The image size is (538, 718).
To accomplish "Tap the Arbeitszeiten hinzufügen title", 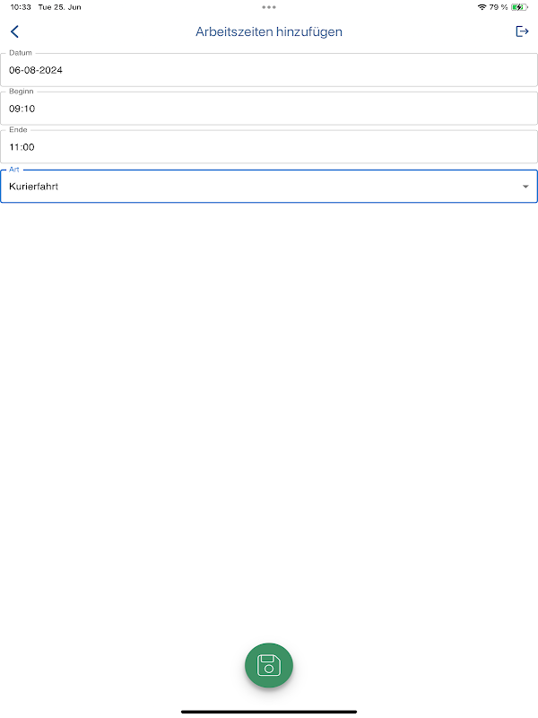I will (269, 32).
